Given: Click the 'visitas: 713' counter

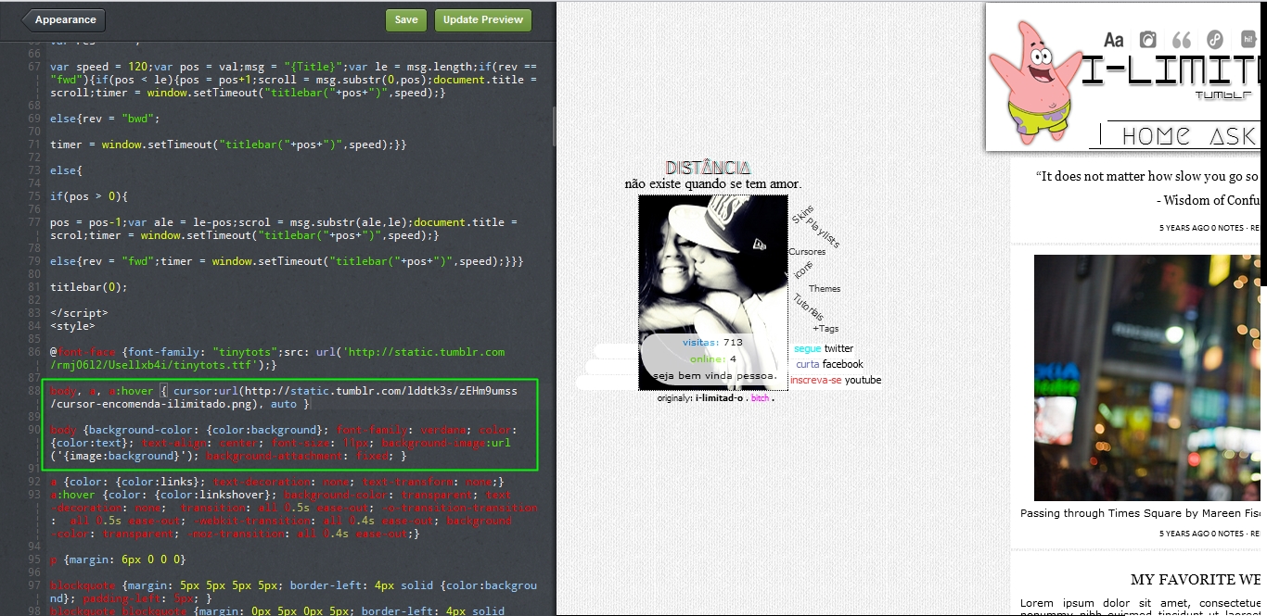Looking at the screenshot, I should point(712,343).
